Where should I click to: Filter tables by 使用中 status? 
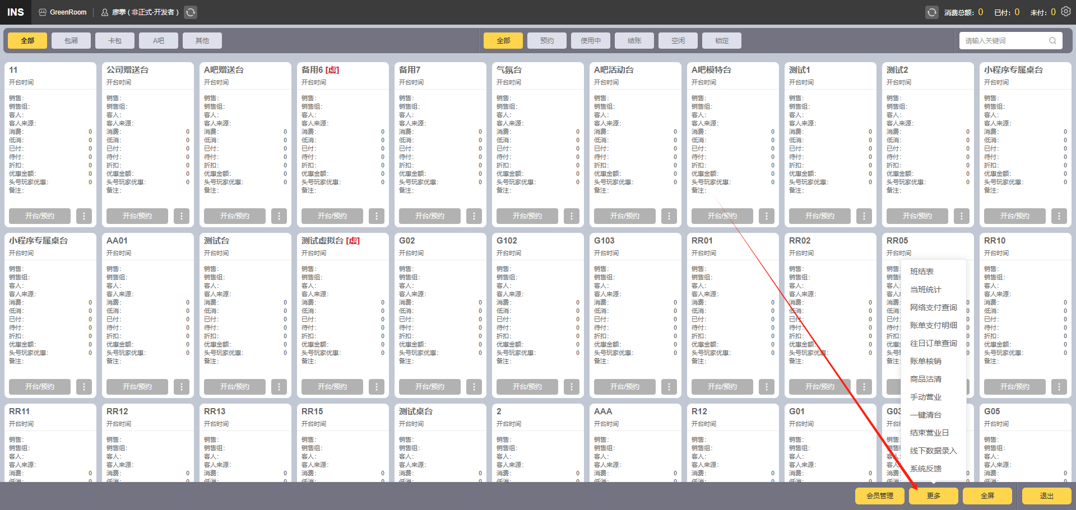click(591, 41)
